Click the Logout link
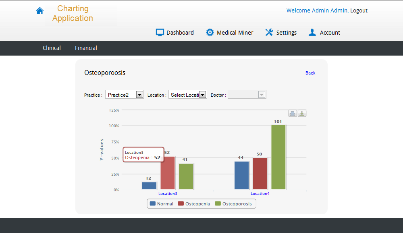The height and width of the screenshot is (234, 403). pos(359,10)
